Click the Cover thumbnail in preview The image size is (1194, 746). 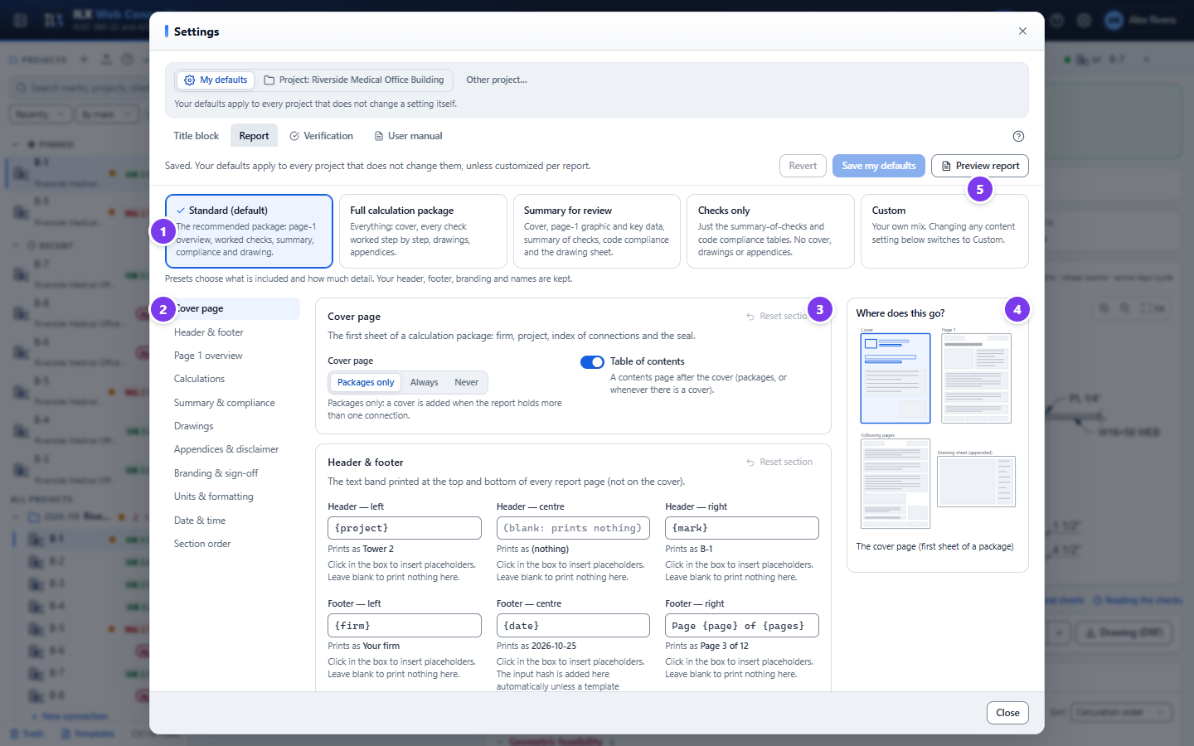point(895,378)
